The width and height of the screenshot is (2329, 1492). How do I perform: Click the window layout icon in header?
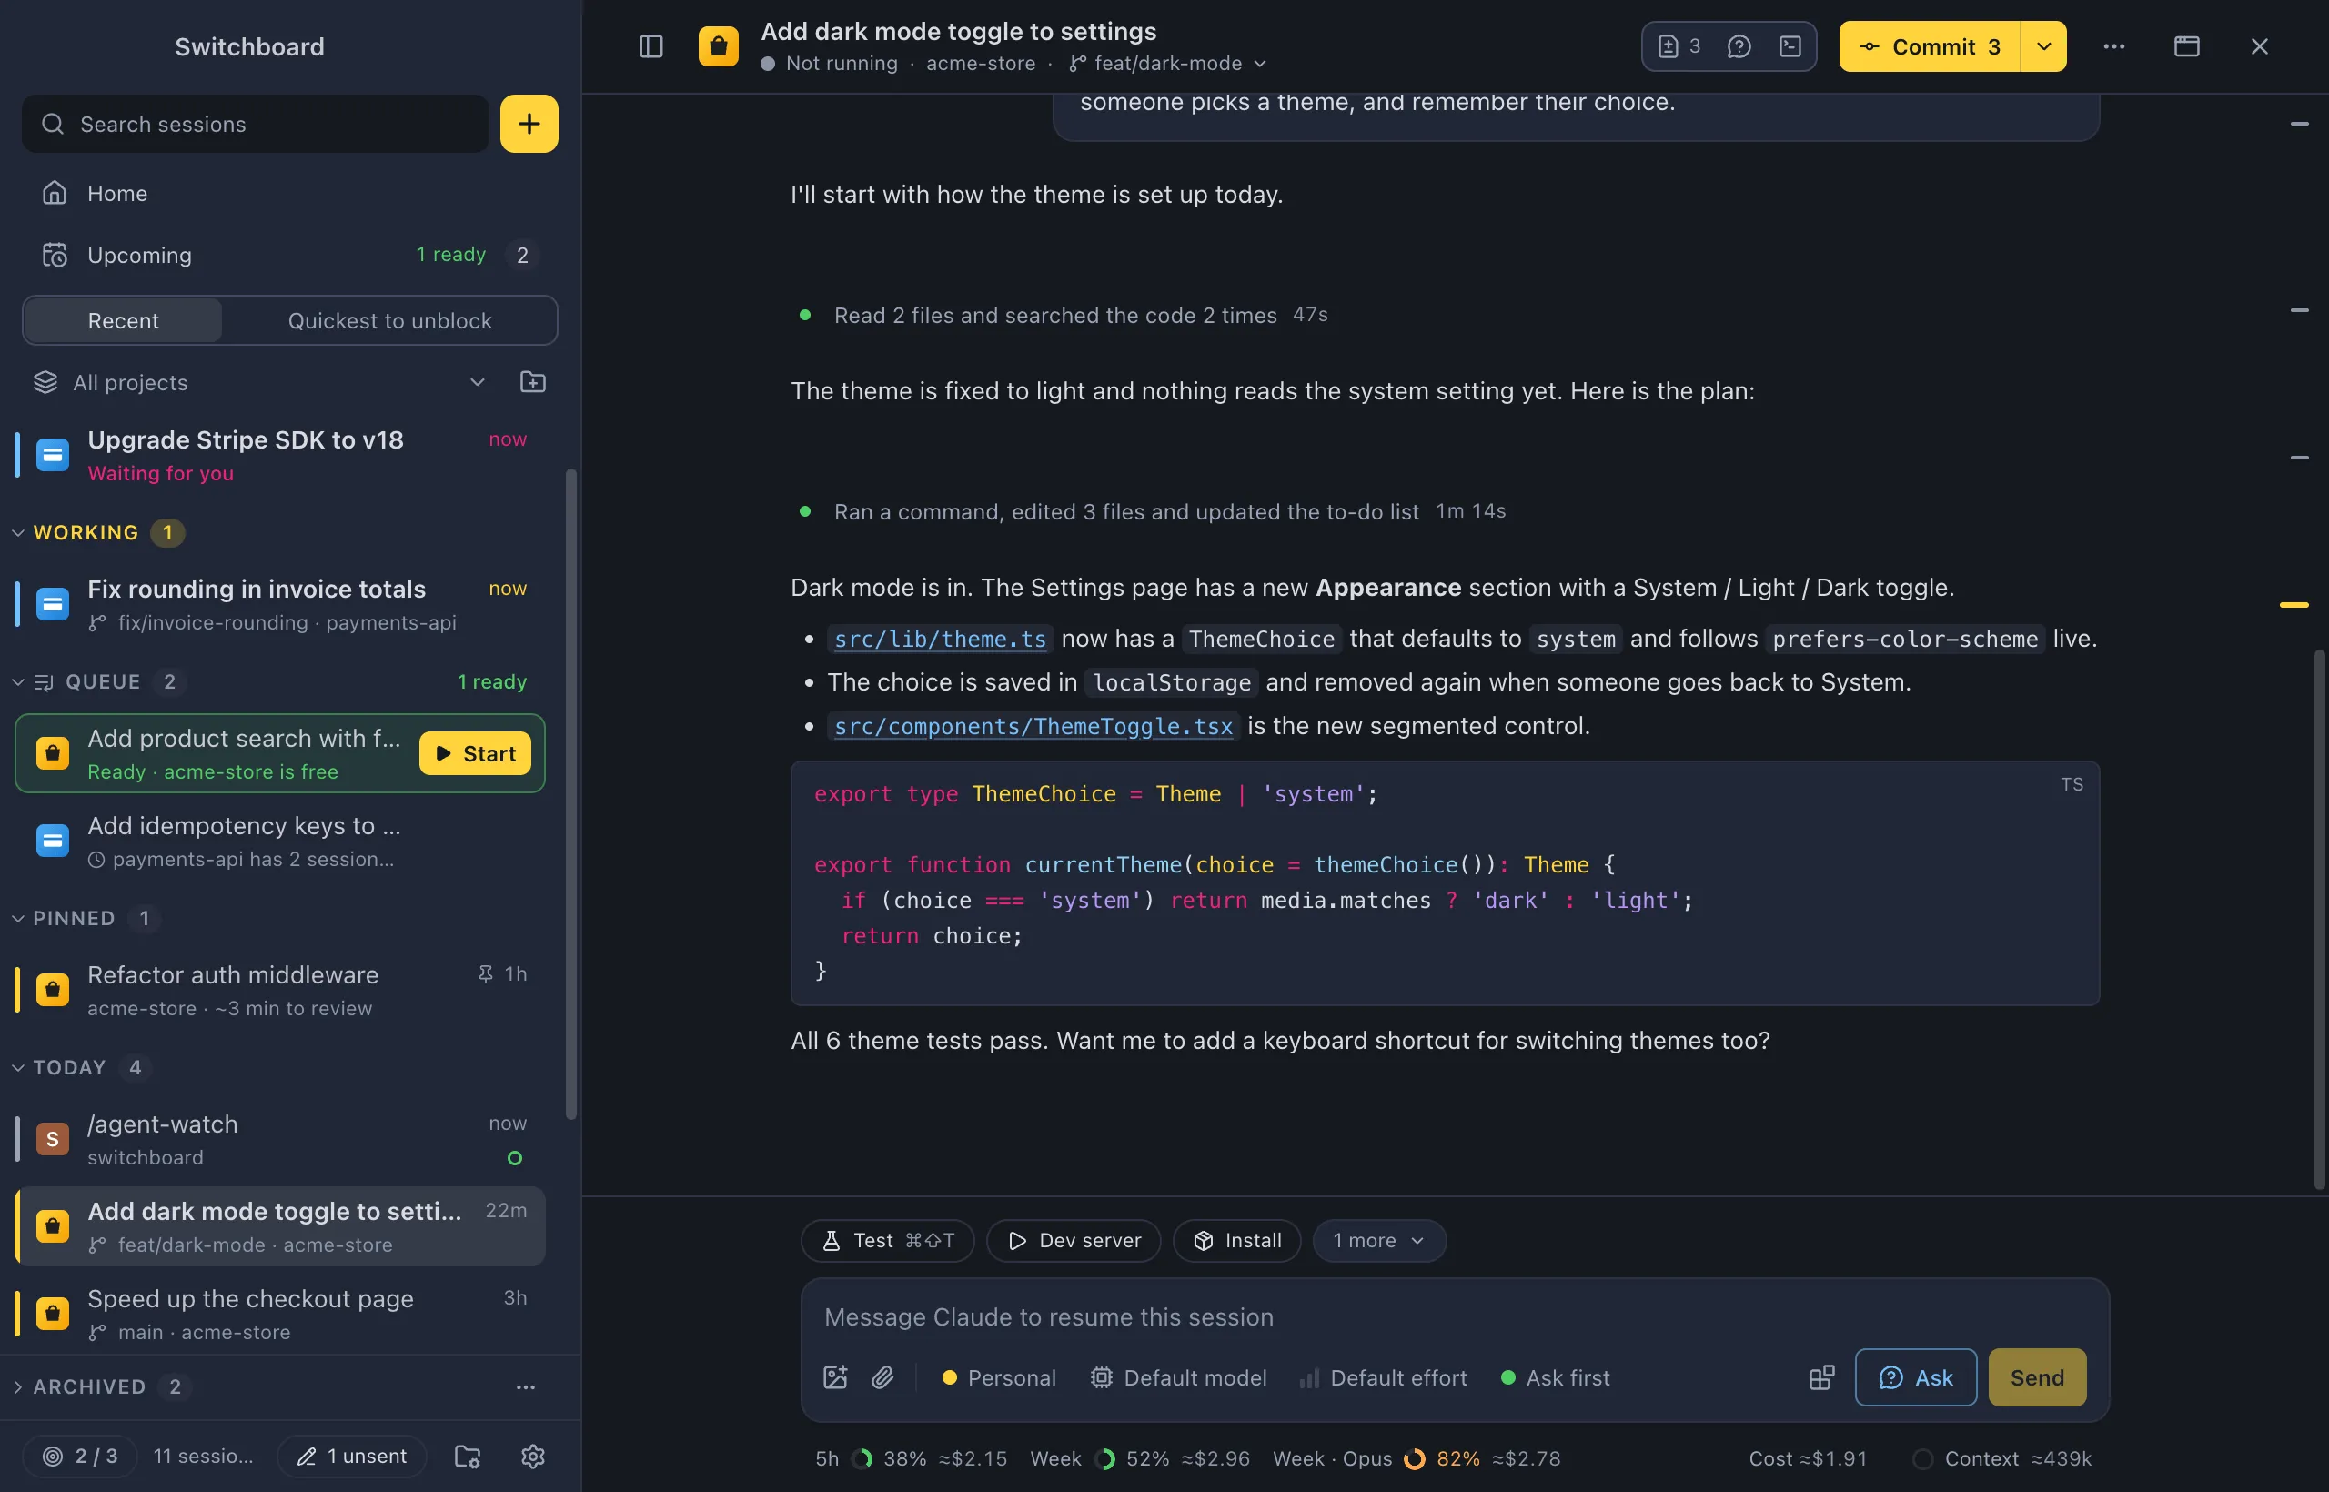(x=2186, y=45)
